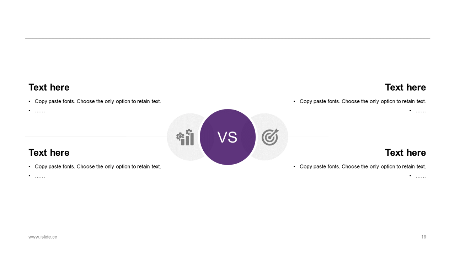This screenshot has width=455, height=256.
Task: Select the top-right 'Text here' heading
Action: pos(406,87)
